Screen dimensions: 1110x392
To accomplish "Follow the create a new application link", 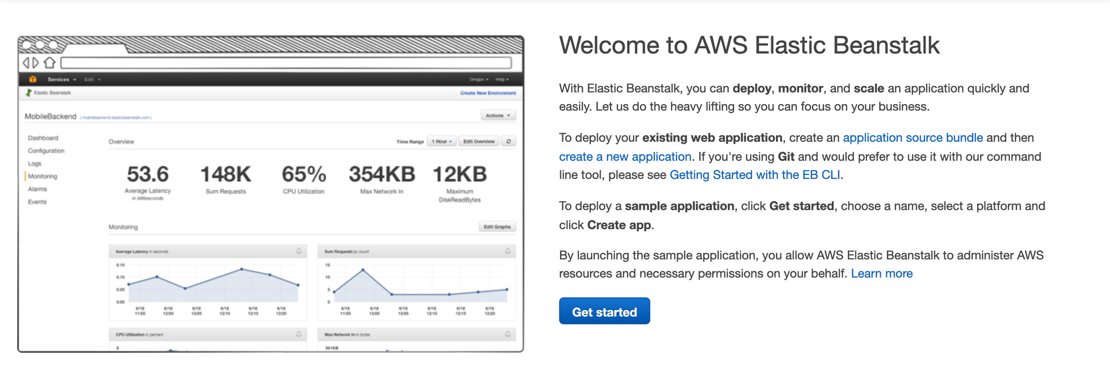I will (x=625, y=157).
